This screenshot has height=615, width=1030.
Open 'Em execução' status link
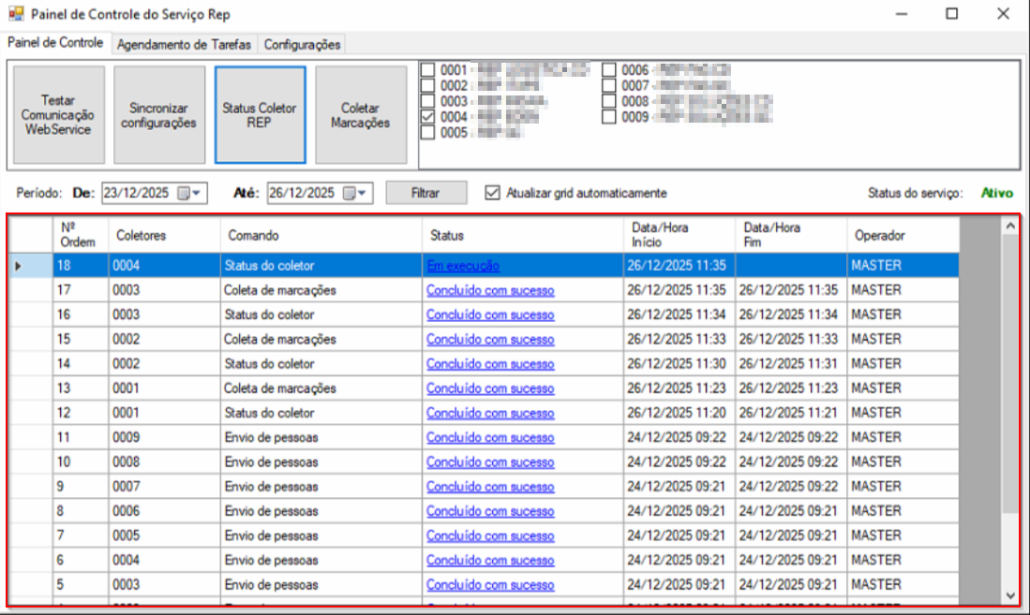coord(463,266)
